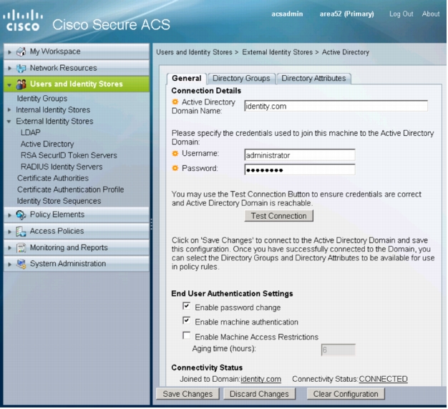448x409 pixels.
Task: Collapse External Identity Stores tree arrow
Action: click(x=9, y=122)
